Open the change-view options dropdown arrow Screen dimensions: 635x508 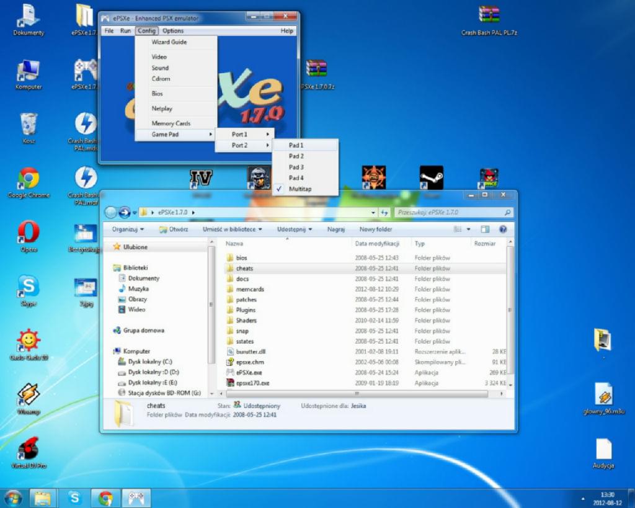[x=469, y=229]
